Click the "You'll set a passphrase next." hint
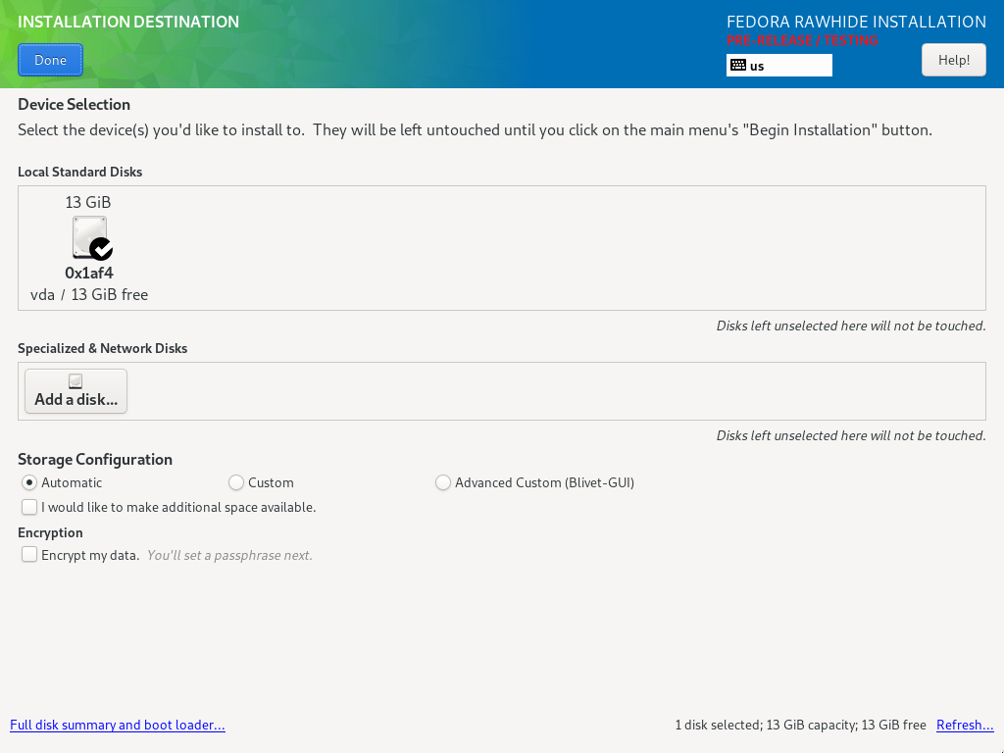Screen dimensions: 1004x753 point(229,555)
